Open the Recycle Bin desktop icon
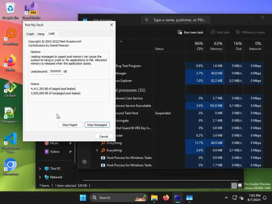Screen dimensions: 272x204 point(10,11)
